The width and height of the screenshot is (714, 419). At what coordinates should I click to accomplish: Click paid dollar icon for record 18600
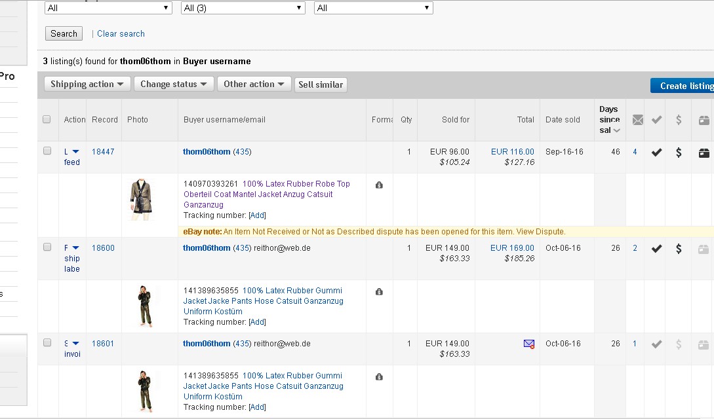[679, 249]
